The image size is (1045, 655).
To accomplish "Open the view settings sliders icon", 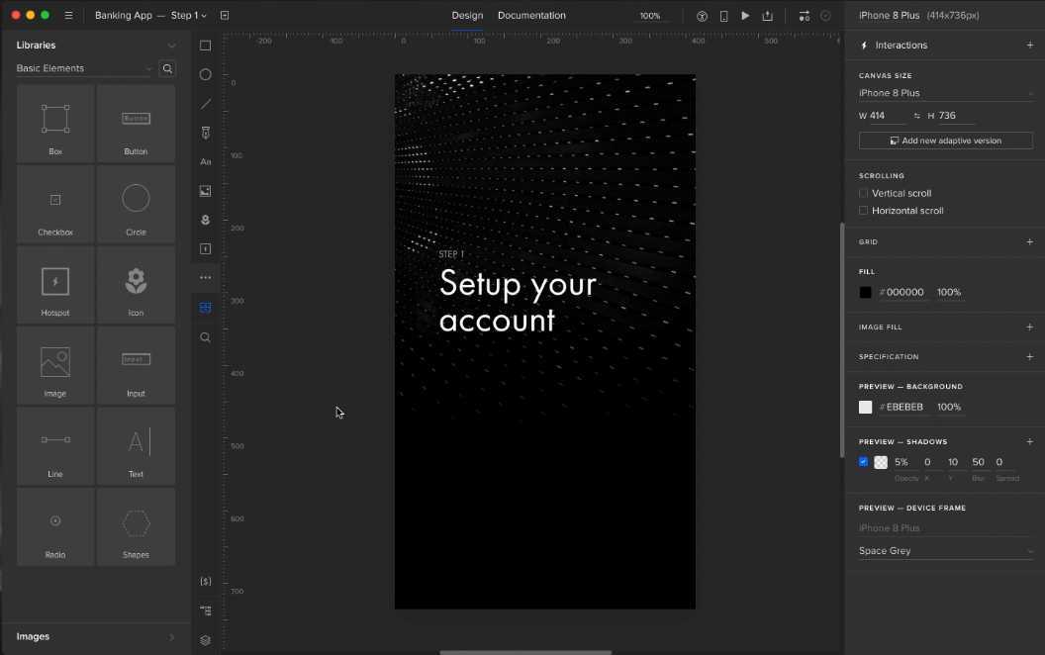I will [804, 16].
